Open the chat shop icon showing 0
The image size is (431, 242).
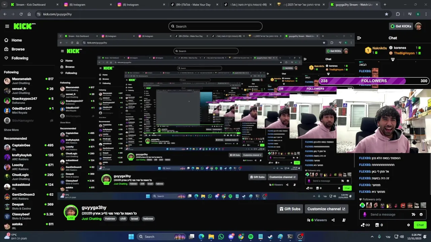click(379, 225)
